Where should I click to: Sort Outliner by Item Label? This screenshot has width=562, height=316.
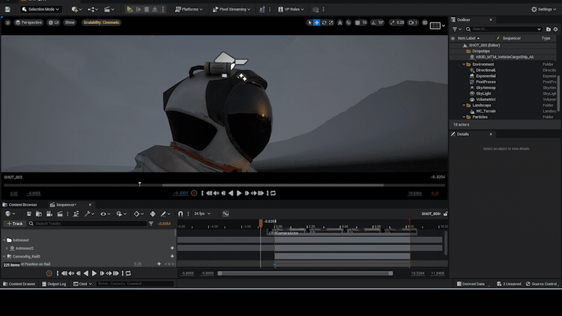(x=468, y=38)
